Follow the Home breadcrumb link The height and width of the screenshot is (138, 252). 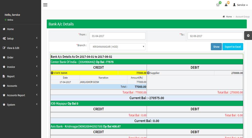click(229, 17)
